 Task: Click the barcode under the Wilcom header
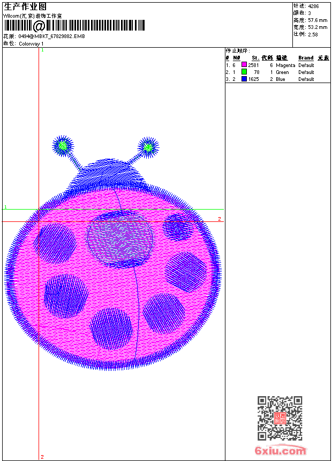(74, 25)
